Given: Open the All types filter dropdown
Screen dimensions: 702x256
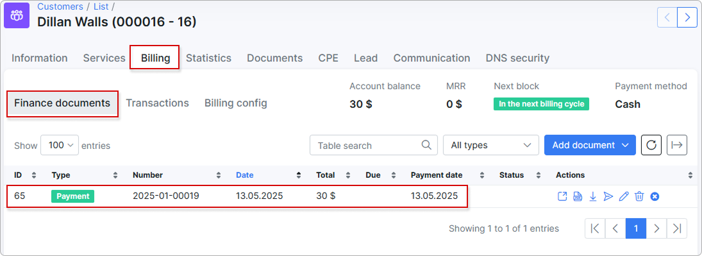Looking at the screenshot, I should click(x=491, y=145).
